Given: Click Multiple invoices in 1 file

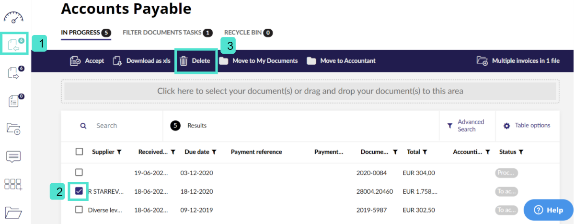Looking at the screenshot, I should 518,61.
